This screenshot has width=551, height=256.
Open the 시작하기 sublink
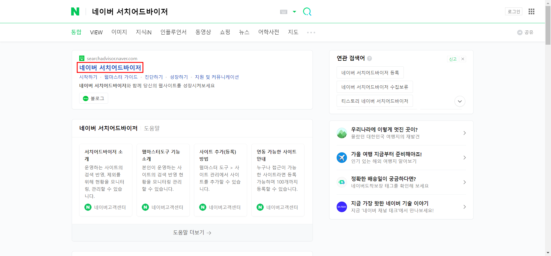pos(88,77)
